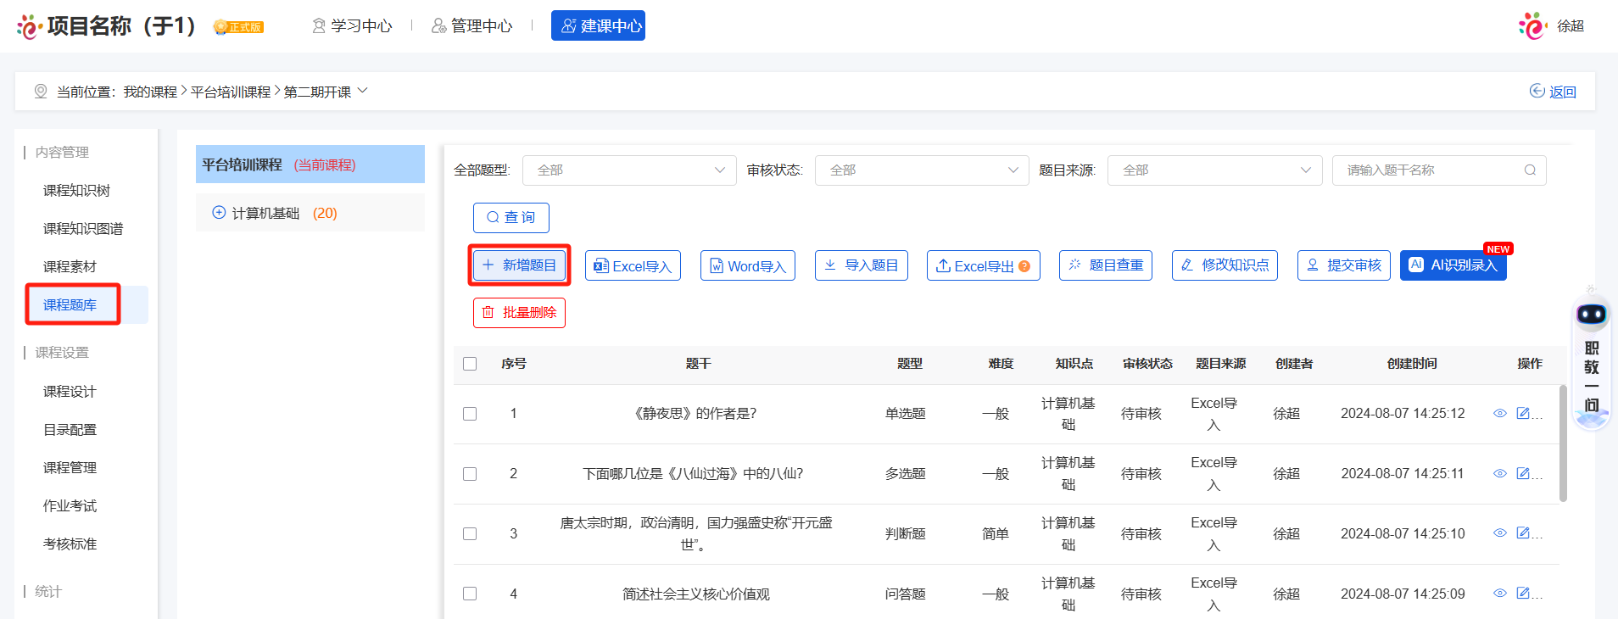The height and width of the screenshot is (619, 1618).
Task: Open 考核标准 in sidebar
Action: pyautogui.click(x=70, y=544)
